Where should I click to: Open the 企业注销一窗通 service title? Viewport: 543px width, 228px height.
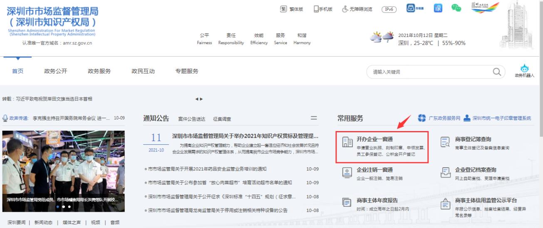(374, 169)
